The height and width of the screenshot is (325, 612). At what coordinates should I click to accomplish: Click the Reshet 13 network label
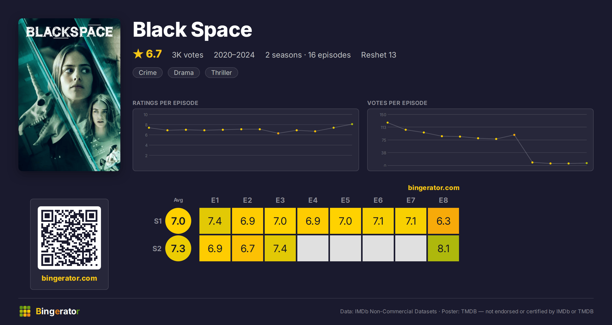pos(379,55)
